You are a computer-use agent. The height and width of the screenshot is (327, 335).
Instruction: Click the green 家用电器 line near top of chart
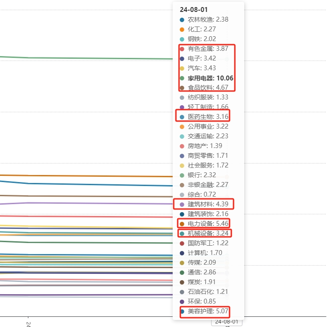86,58
